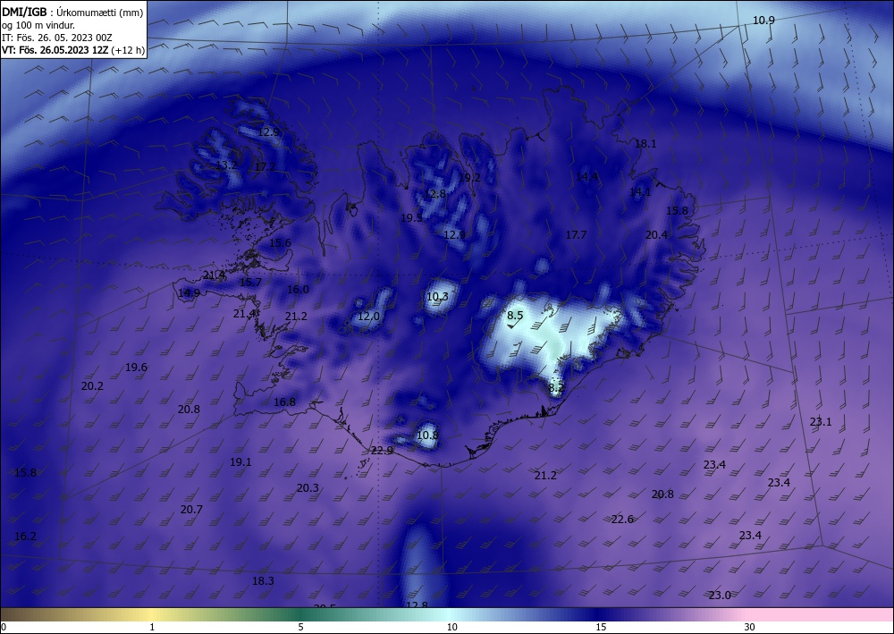Select the 10.8 value on the southern glacier
Image resolution: width=894 pixels, height=634 pixels.
point(427,435)
